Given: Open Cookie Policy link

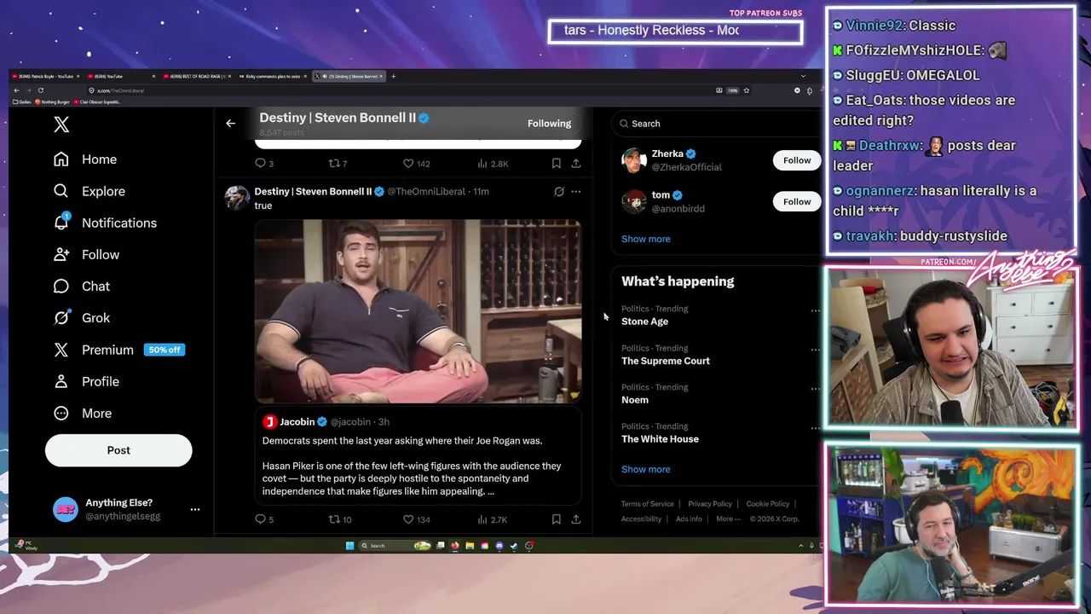Looking at the screenshot, I should coord(767,504).
